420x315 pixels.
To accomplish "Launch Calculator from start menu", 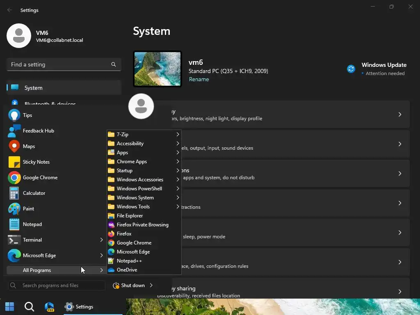I will (x=56, y=193).
